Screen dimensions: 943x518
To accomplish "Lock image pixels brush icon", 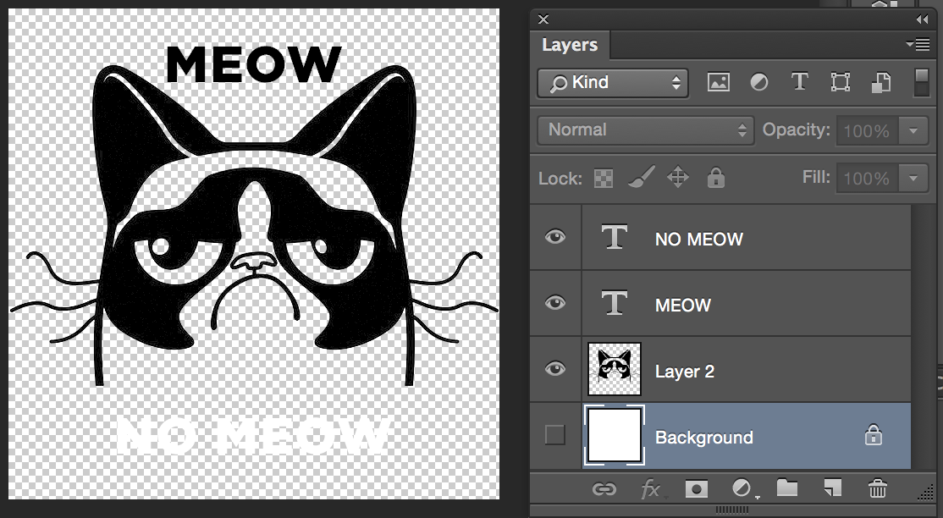I will click(641, 178).
